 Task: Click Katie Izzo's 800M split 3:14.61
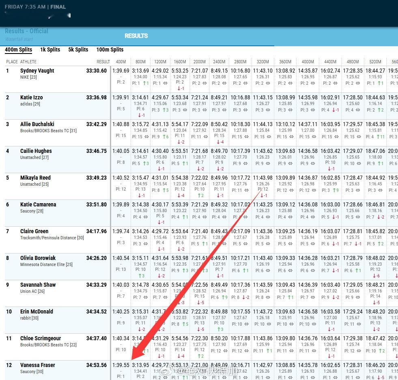(x=140, y=97)
